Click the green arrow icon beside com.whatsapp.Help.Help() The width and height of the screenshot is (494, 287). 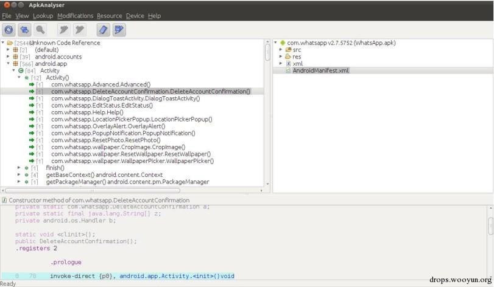32,112
